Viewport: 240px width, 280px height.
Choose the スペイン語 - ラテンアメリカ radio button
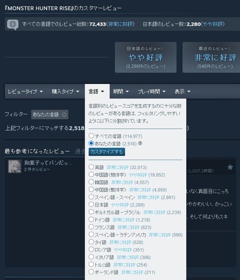(91, 235)
